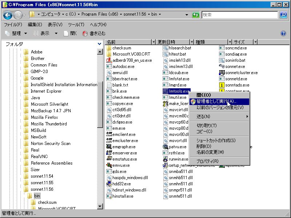Open the 更新日時 column filter dropdown arrow
Image resolution: width=291 pixels, height=218 pixels.
point(192,42)
